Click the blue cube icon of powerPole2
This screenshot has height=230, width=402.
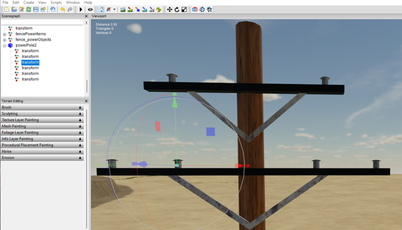pyautogui.click(x=10, y=45)
